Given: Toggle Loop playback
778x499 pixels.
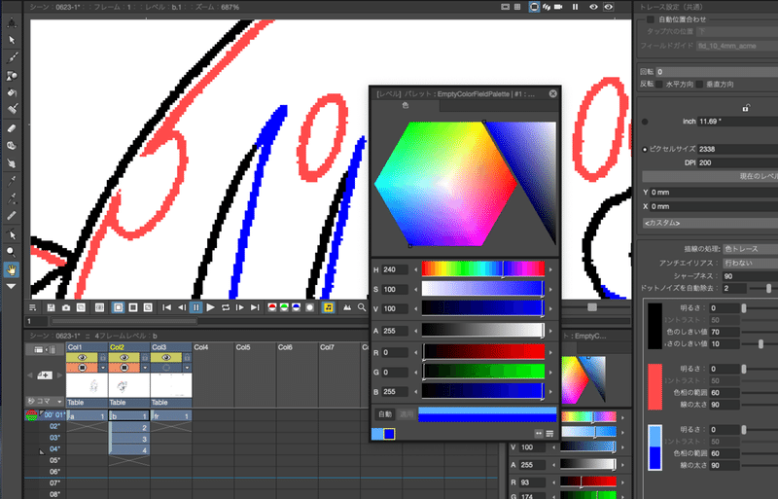Looking at the screenshot, I should tap(226, 307).
